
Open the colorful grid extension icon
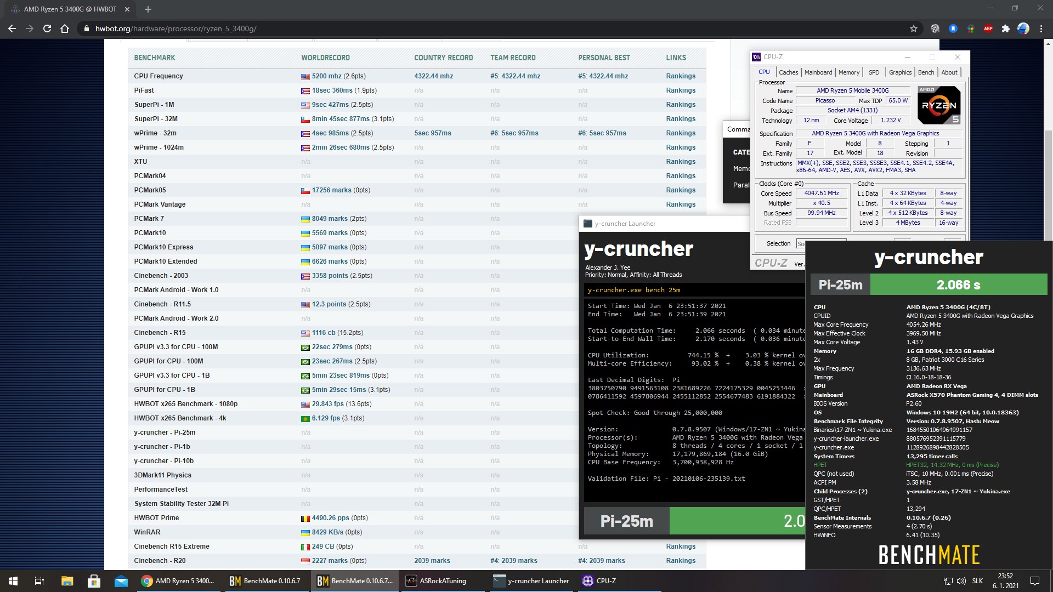pyautogui.click(x=971, y=29)
